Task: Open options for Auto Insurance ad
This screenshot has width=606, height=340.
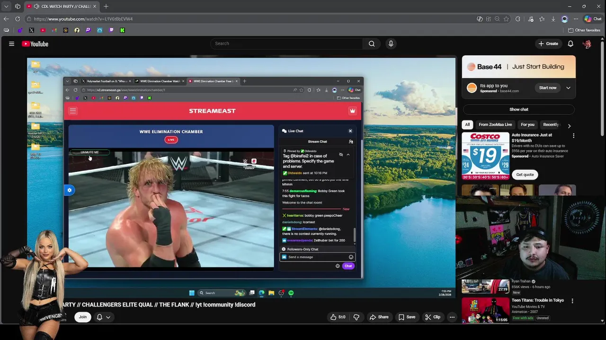Action: [573, 136]
